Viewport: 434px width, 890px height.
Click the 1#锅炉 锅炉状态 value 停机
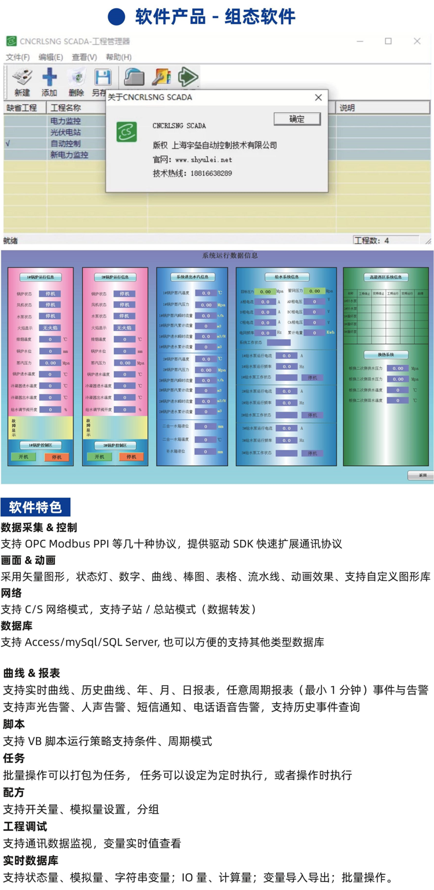pyautogui.click(x=50, y=293)
